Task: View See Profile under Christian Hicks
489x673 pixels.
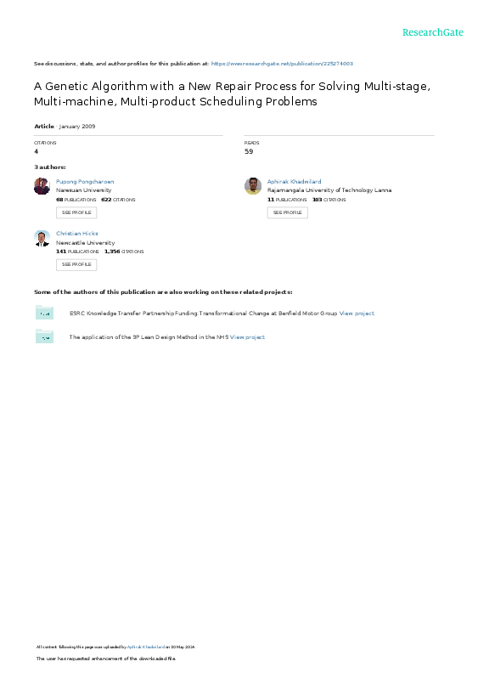Action: click(76, 264)
